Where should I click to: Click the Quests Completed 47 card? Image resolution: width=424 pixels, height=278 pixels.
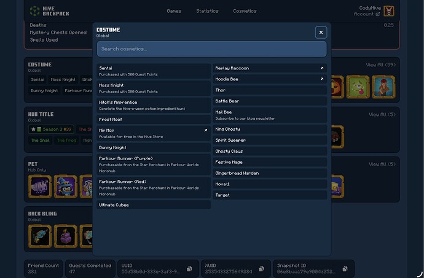click(x=90, y=269)
